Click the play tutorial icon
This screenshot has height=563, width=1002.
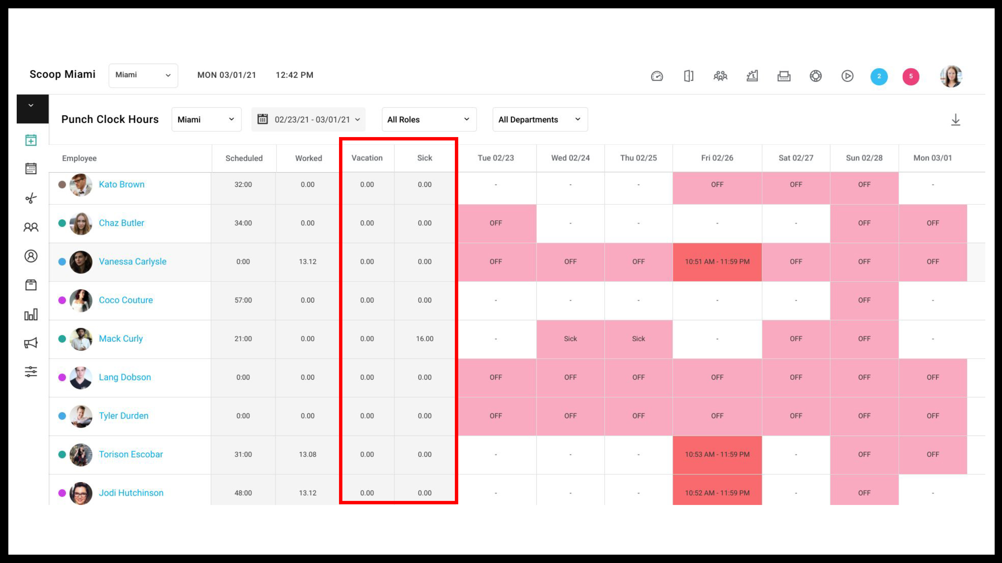pyautogui.click(x=847, y=76)
